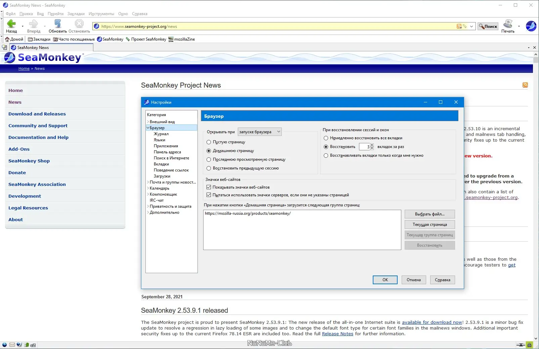The height and width of the screenshot is (349, 539).
Task: Open the Вид menu
Action: tap(40, 14)
